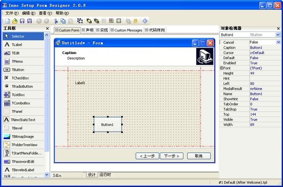Pick the TListBox component
The height and width of the screenshot is (187, 283).
(23, 95)
